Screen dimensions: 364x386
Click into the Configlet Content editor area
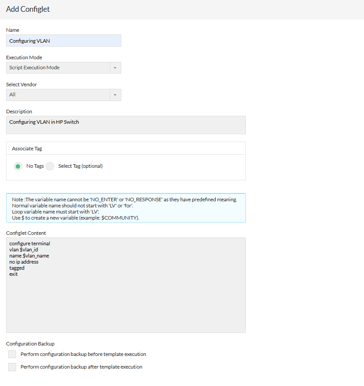[126, 305]
